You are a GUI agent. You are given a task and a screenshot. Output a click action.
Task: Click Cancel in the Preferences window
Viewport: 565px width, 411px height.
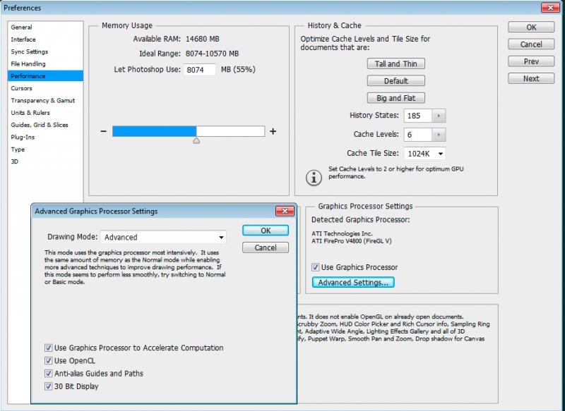[x=531, y=44]
